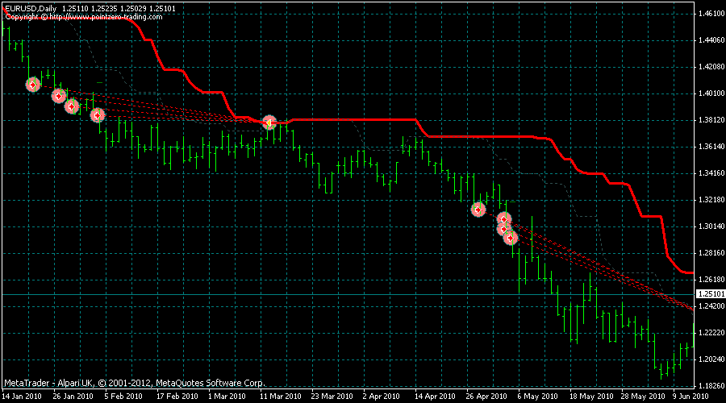Image resolution: width=726 pixels, height=403 pixels.
Task: Click the EURUSD,Daily chart title
Action: [32, 8]
